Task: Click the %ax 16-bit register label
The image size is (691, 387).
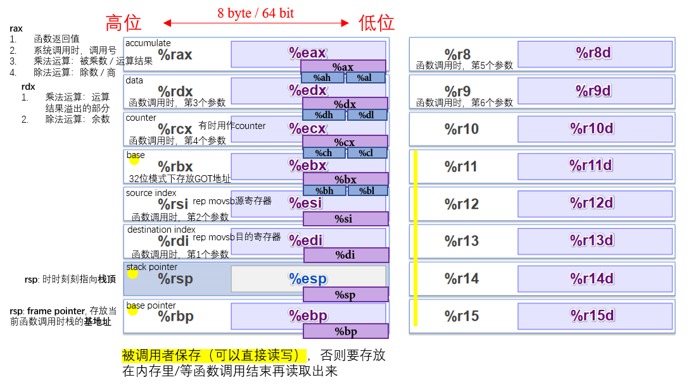Action: click(x=343, y=66)
